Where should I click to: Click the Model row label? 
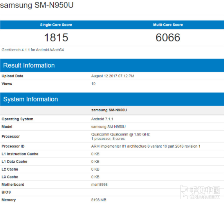(x=7, y=126)
